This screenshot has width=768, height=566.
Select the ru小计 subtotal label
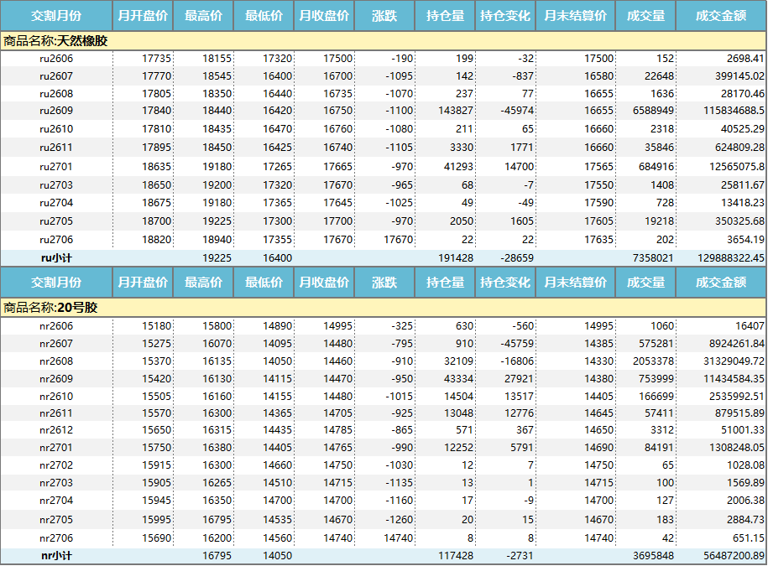tap(56, 257)
